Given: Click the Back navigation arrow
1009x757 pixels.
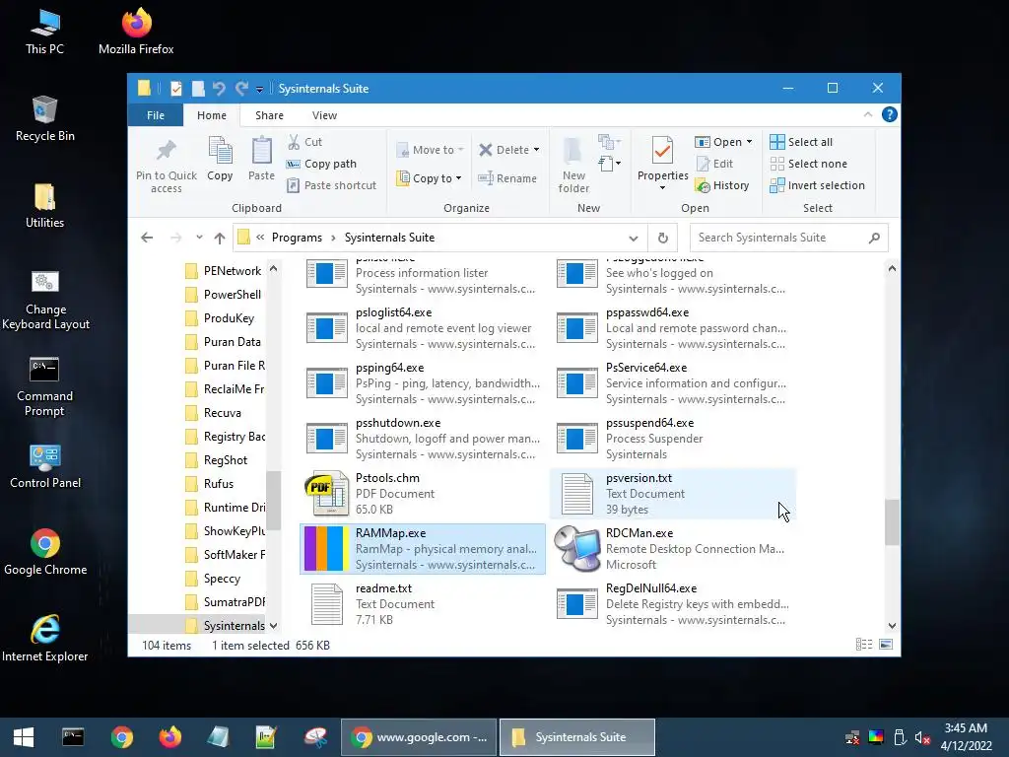Looking at the screenshot, I should point(147,238).
